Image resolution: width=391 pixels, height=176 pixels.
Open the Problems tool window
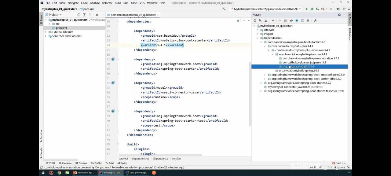(65, 163)
